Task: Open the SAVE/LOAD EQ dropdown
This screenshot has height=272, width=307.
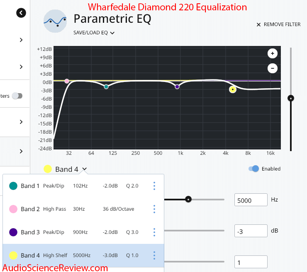Action: 94,33
